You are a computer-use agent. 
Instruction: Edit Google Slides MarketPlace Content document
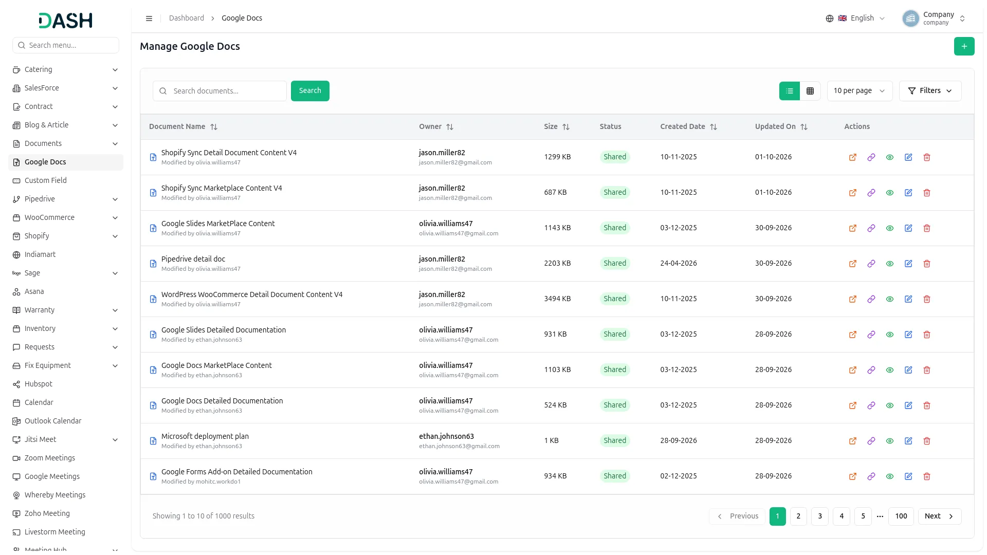[908, 228]
